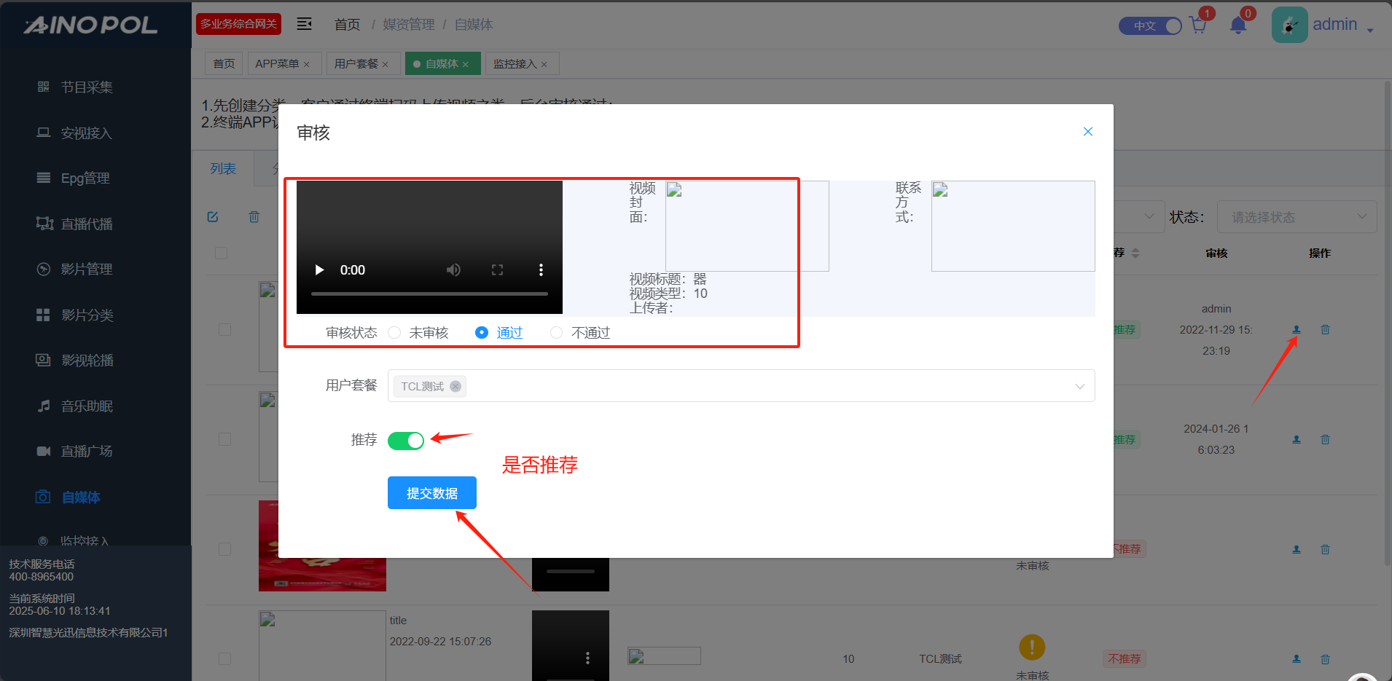This screenshot has height=681, width=1392.
Task: Mute the video player volume
Action: coord(453,270)
